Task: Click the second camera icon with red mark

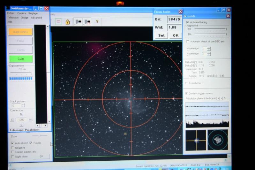Action: click(x=87, y=22)
